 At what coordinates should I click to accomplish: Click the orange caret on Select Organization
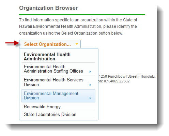click(x=77, y=44)
